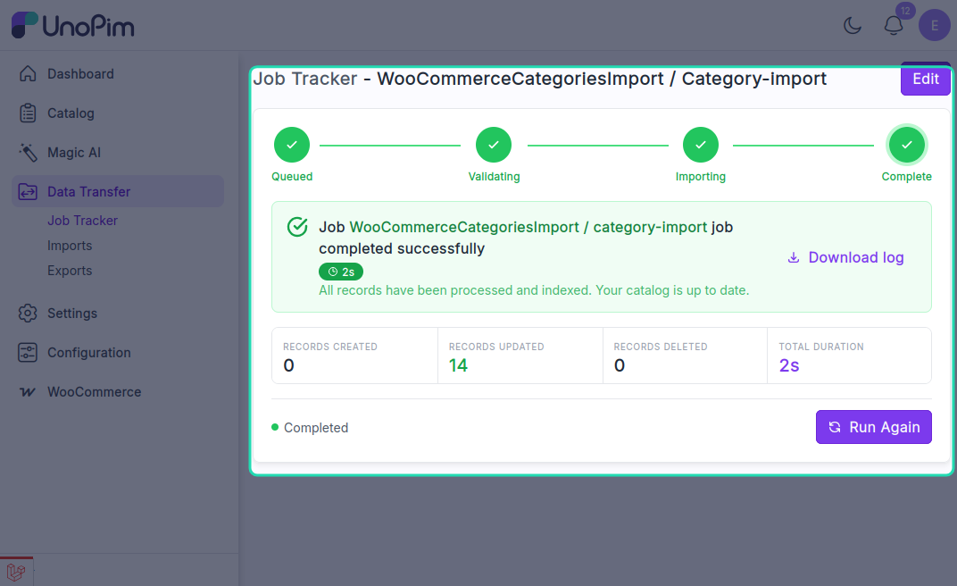Click the Data Transfer folder icon
The image size is (957, 586).
(28, 192)
